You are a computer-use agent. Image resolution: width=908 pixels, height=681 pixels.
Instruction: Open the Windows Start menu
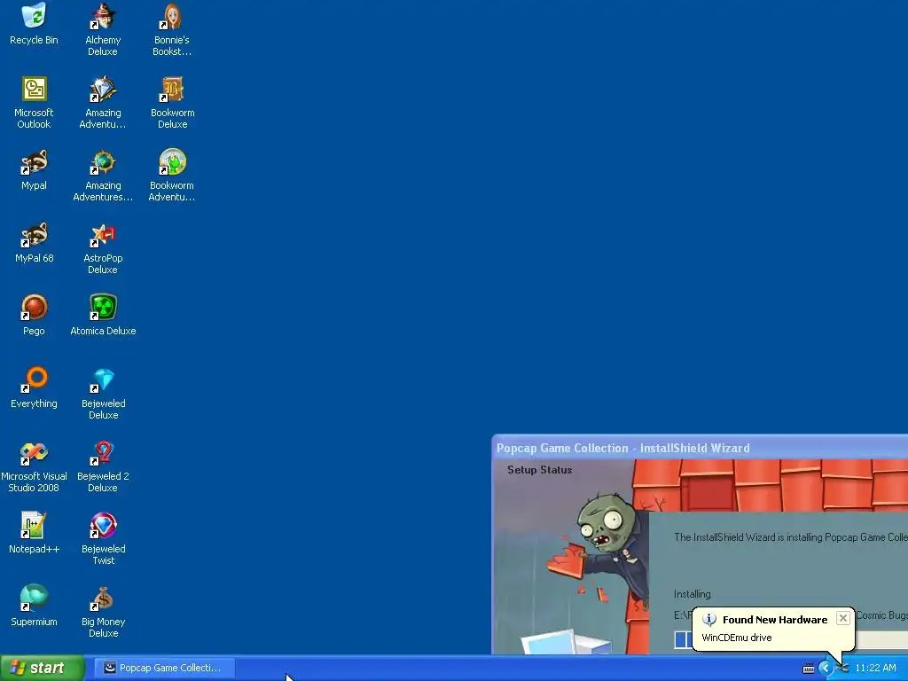click(43, 668)
